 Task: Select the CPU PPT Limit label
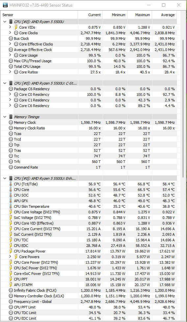coord(25,307)
